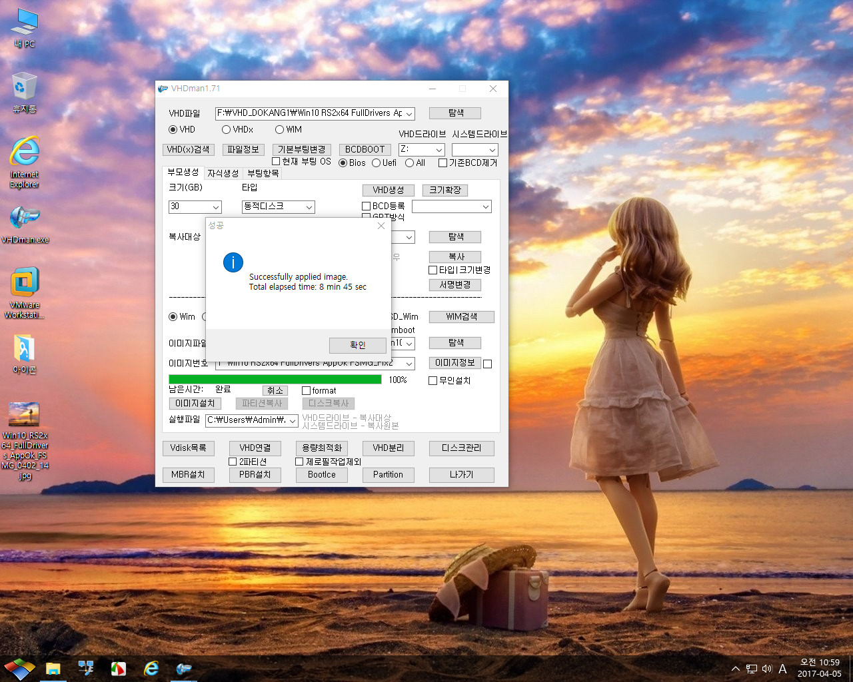The height and width of the screenshot is (682, 853).
Task: Select VHDman.exe desktop icon
Action: (25, 224)
